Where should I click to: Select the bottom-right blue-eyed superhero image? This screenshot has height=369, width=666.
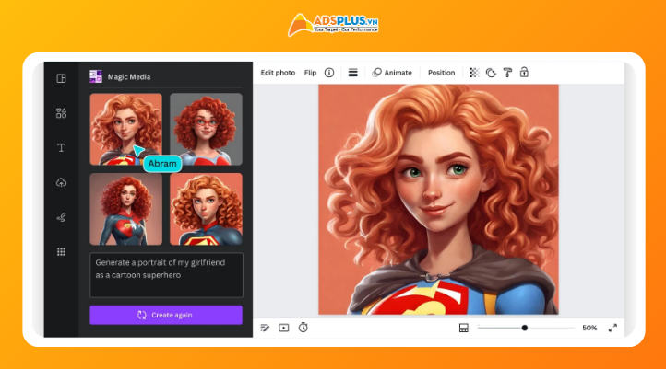pos(206,209)
